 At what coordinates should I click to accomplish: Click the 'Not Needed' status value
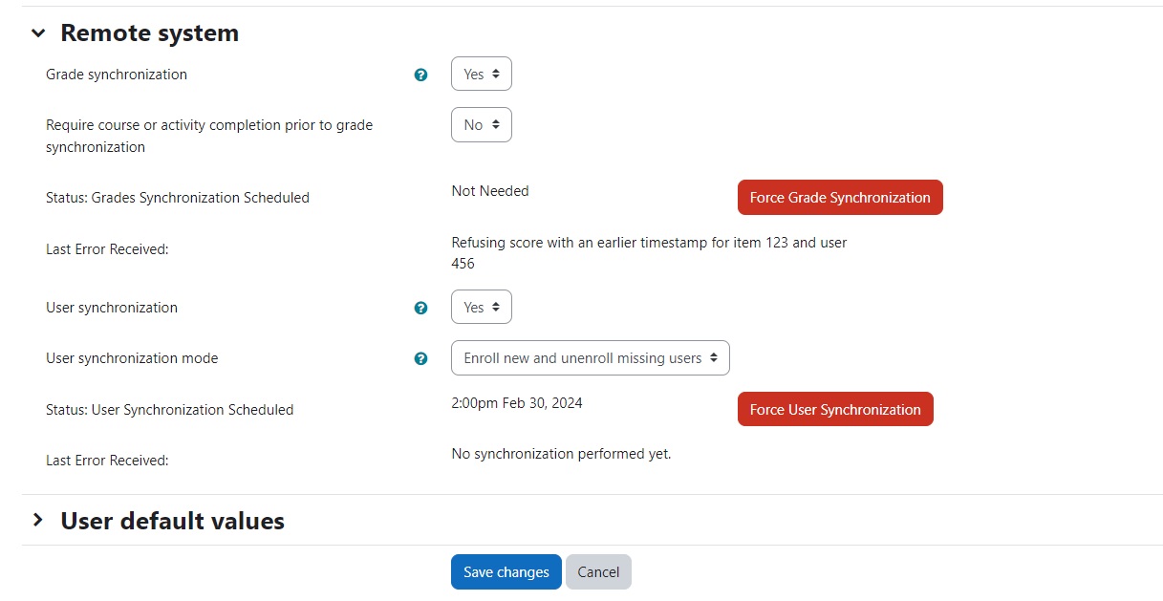click(x=490, y=191)
